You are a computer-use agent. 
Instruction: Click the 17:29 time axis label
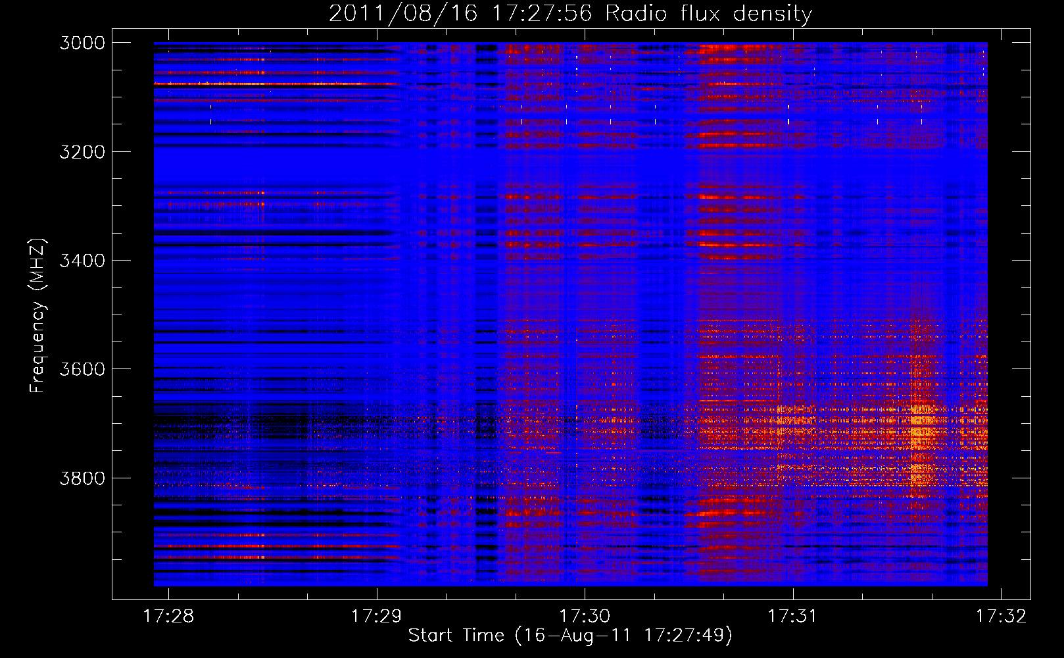click(376, 616)
